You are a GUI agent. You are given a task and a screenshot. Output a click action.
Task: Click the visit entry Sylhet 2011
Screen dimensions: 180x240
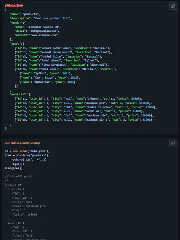tap(46, 73)
